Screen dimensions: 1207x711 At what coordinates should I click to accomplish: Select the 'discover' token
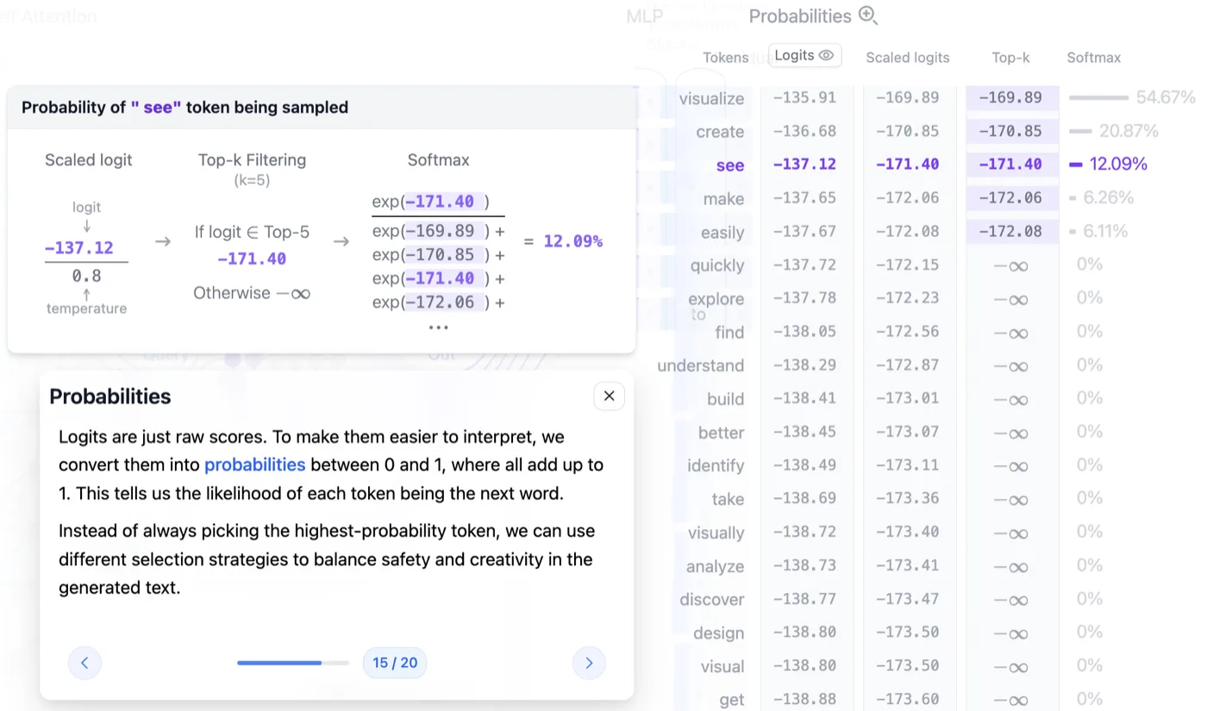coord(712,599)
